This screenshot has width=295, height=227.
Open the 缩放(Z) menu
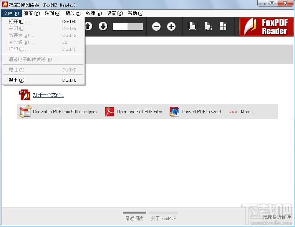[73, 13]
